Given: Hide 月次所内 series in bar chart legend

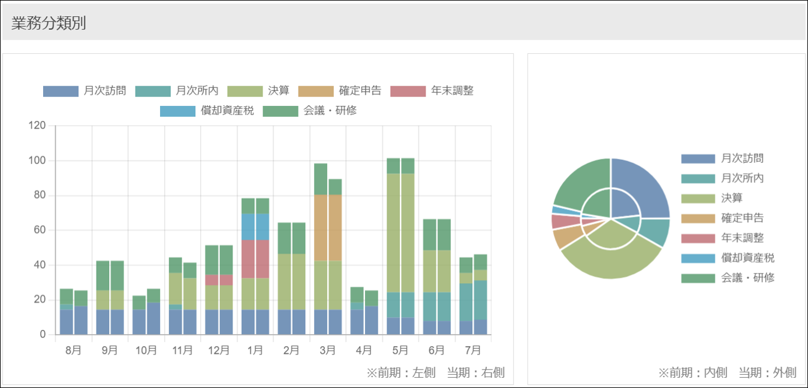Looking at the screenshot, I should tap(177, 91).
